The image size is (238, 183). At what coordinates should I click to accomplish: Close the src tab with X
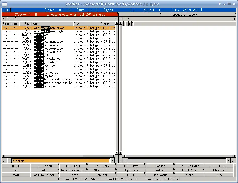point(116,19)
